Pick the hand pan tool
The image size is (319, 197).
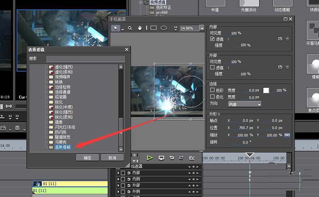[x=140, y=28]
